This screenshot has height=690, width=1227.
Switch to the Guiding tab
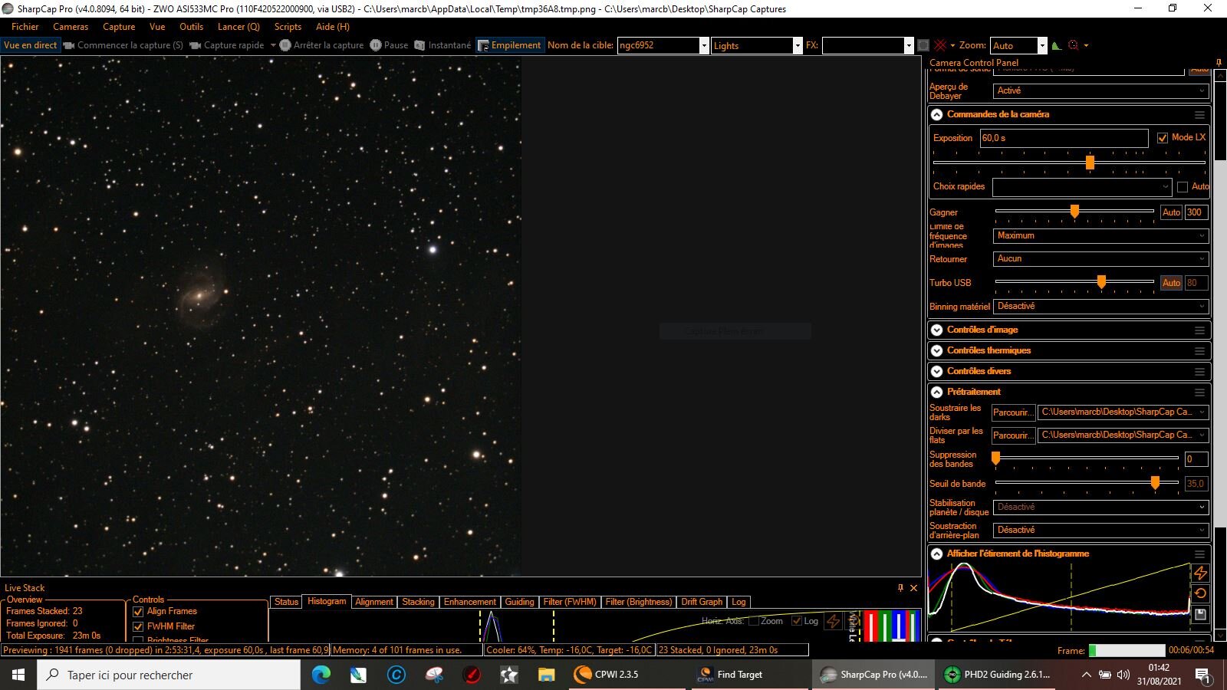[519, 602]
